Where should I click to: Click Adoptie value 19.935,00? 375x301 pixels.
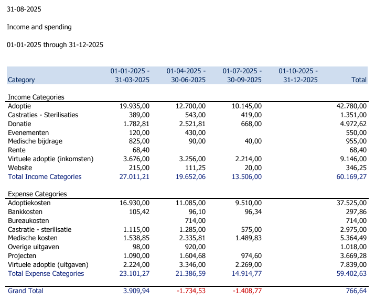pos(134,106)
